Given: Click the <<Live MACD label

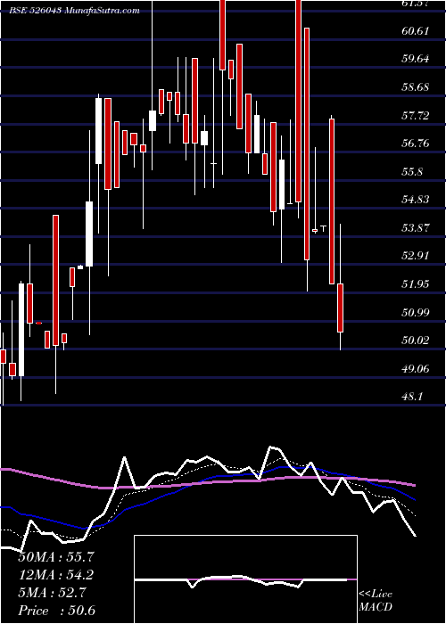Looking at the screenshot, I should coord(376,601).
